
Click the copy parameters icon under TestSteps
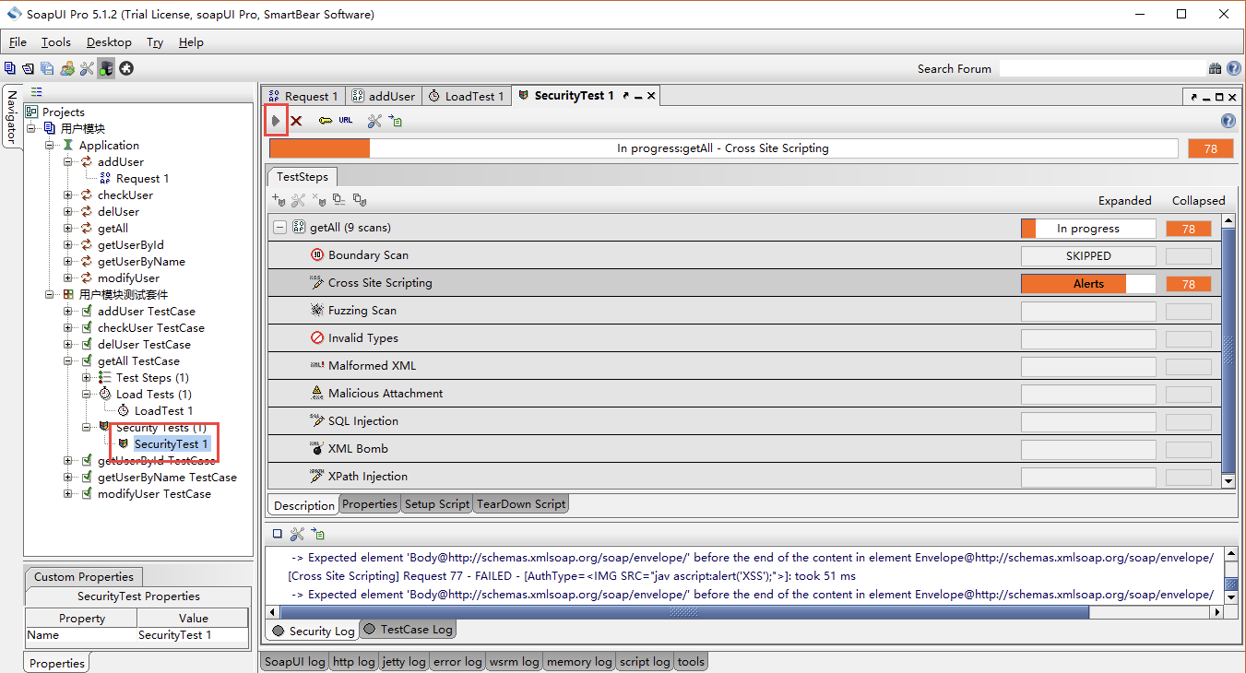tap(338, 199)
